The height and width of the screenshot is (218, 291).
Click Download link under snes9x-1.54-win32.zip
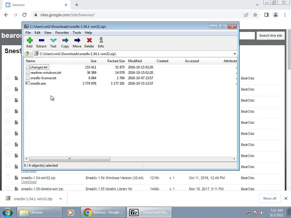coord(29,182)
